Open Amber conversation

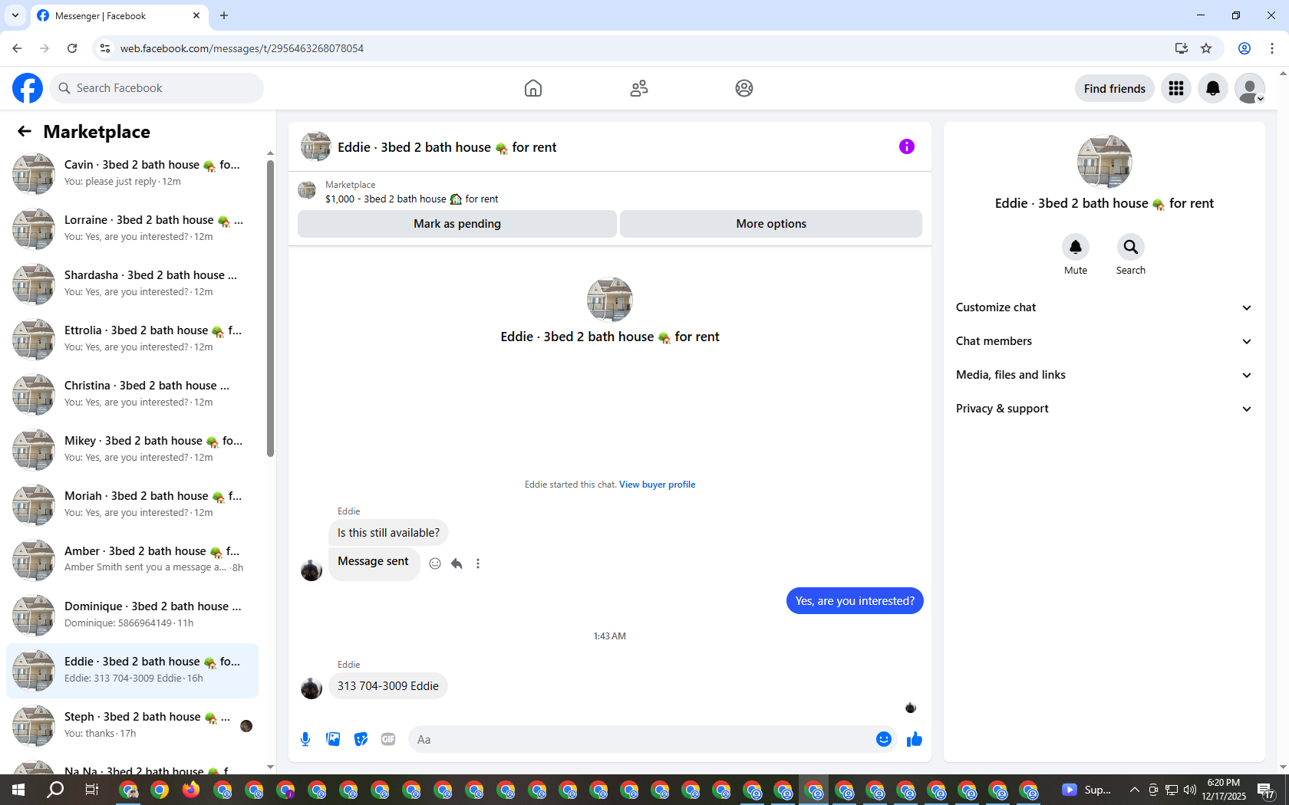click(x=132, y=560)
